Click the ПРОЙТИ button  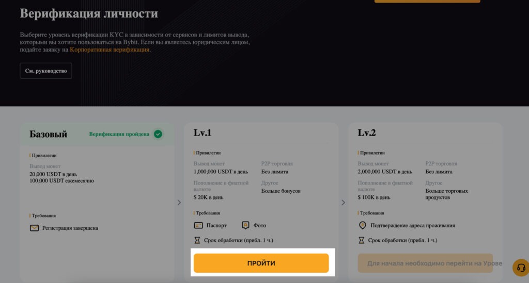tap(261, 263)
